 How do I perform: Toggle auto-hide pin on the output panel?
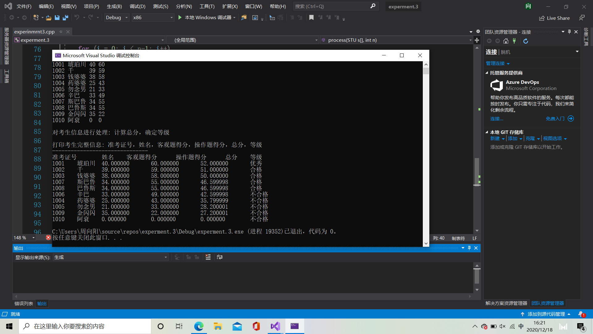[x=469, y=248]
